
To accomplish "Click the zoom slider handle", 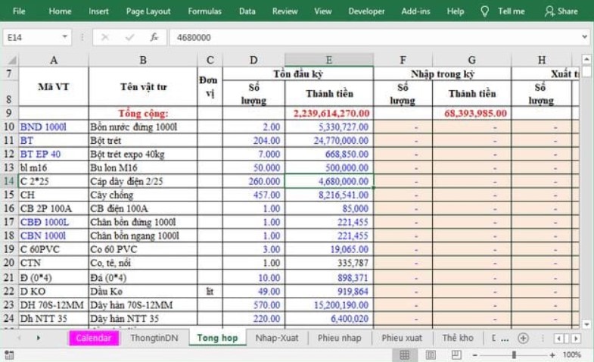I will 514,355.
